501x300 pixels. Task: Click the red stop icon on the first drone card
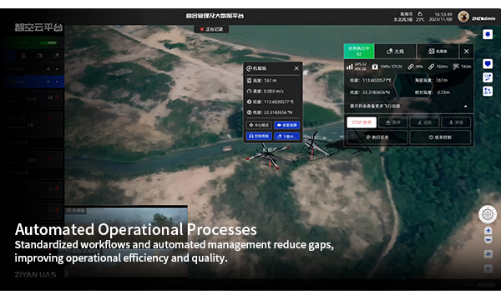[x=57, y=97]
